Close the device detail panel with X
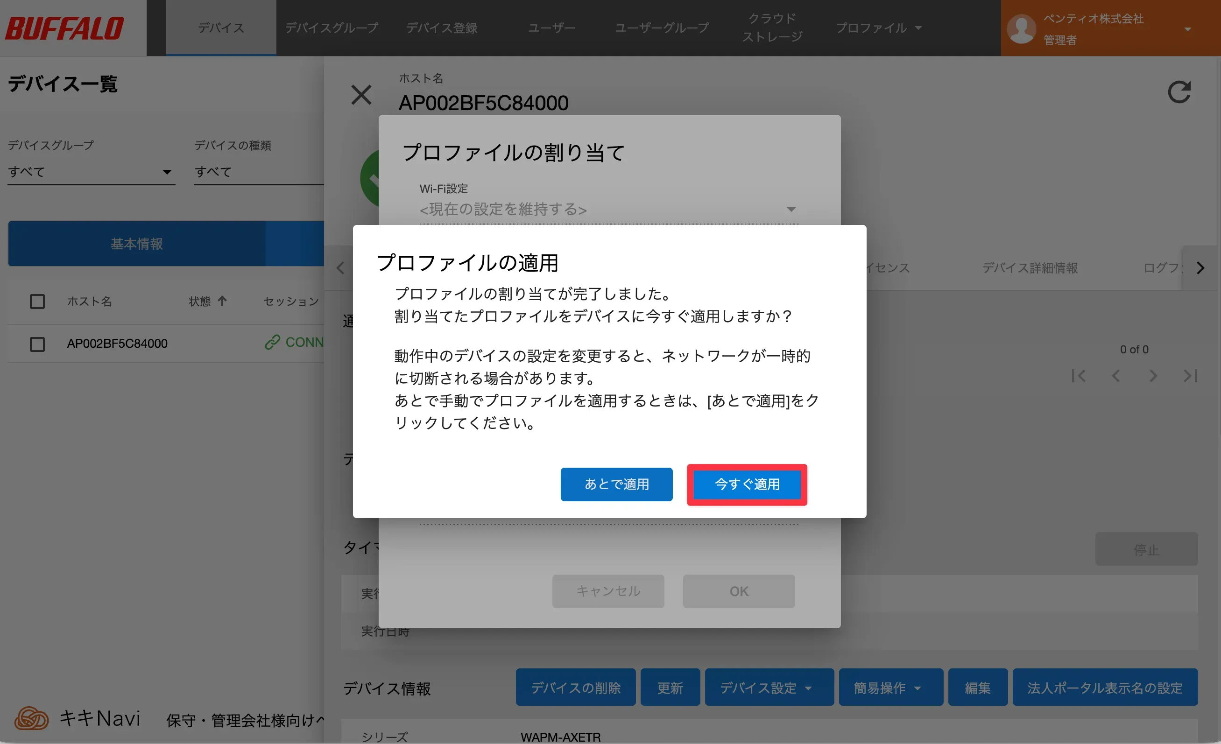This screenshot has height=744, width=1221. point(361,94)
